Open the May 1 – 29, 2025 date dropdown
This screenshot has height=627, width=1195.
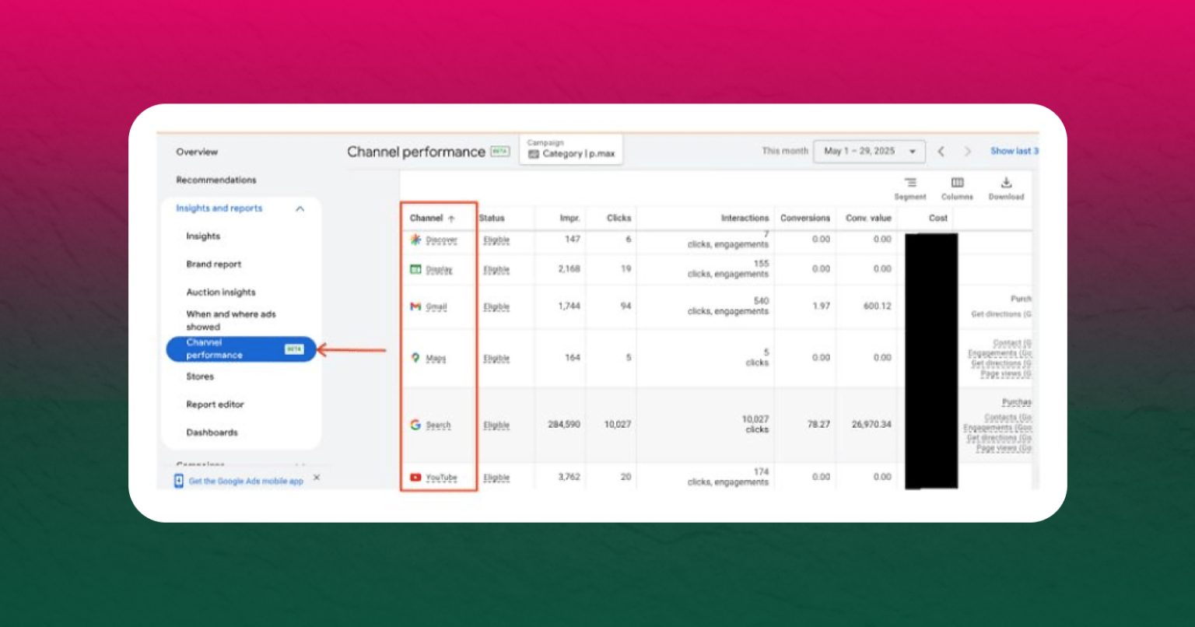[x=869, y=151]
